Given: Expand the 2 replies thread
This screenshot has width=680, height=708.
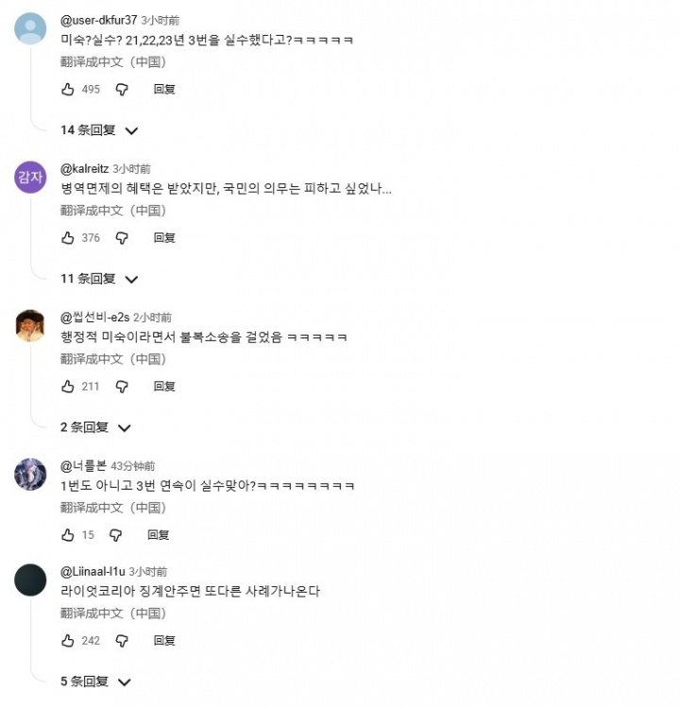Looking at the screenshot, I should [x=95, y=427].
